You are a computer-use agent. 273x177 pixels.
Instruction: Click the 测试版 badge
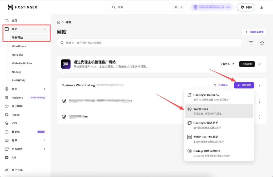pyautogui.click(x=41, y=132)
